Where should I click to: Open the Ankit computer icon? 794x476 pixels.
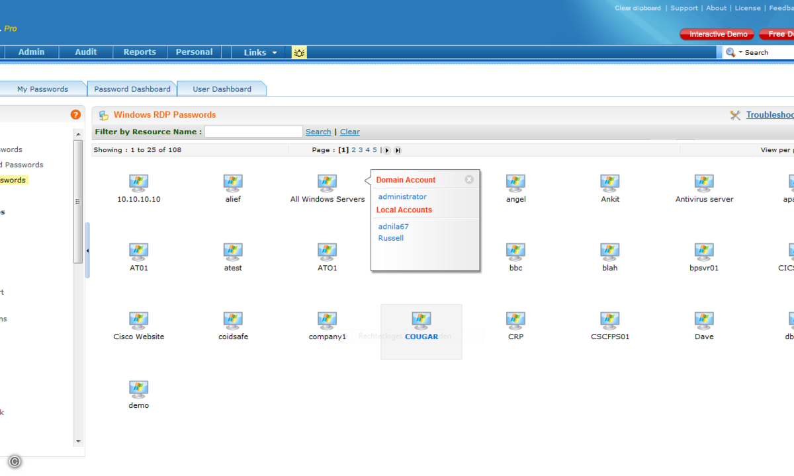[610, 182]
